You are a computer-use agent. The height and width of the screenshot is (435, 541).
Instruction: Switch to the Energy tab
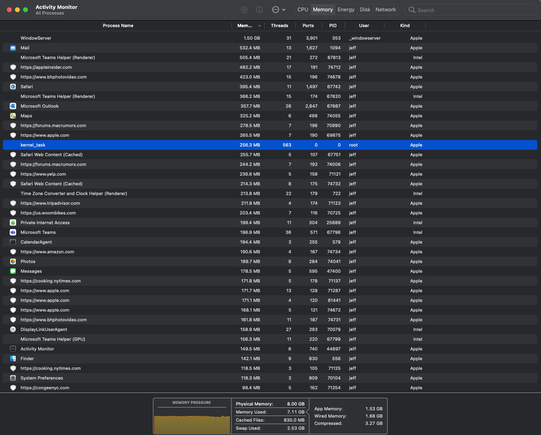(x=346, y=10)
